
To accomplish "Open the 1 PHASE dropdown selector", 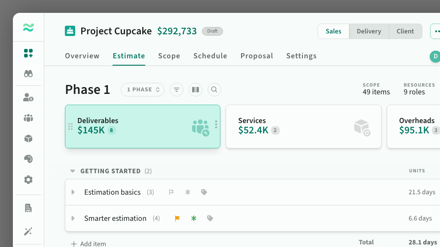I will coord(143,90).
